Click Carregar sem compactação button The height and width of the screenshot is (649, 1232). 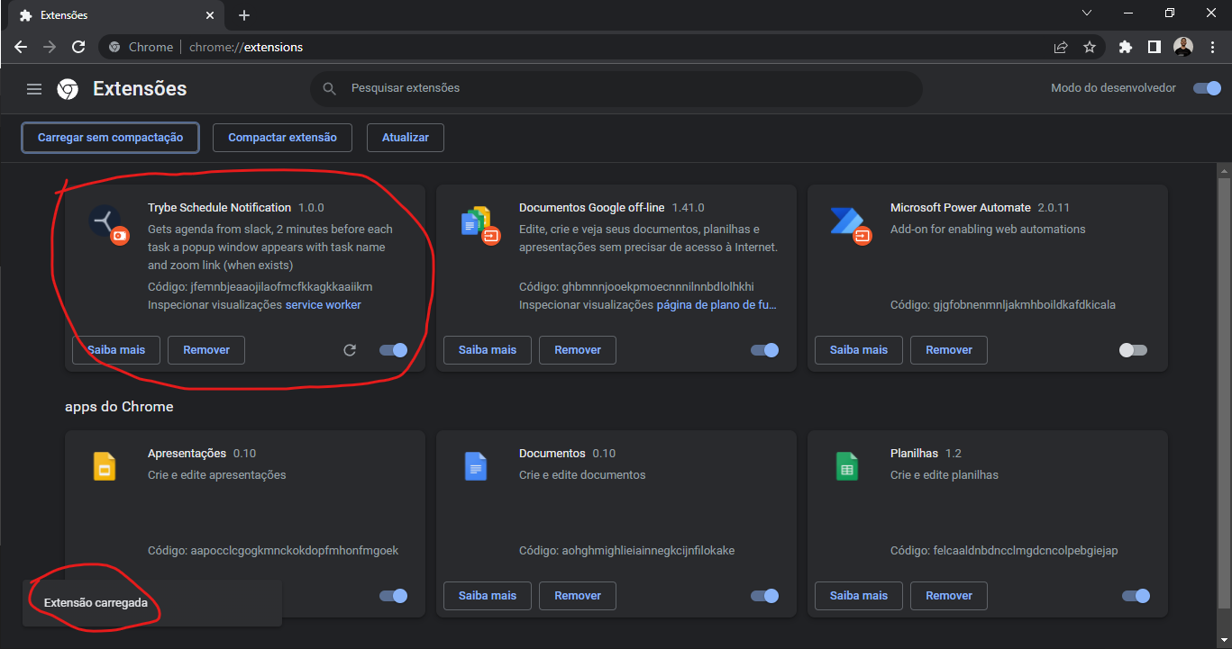pos(110,138)
